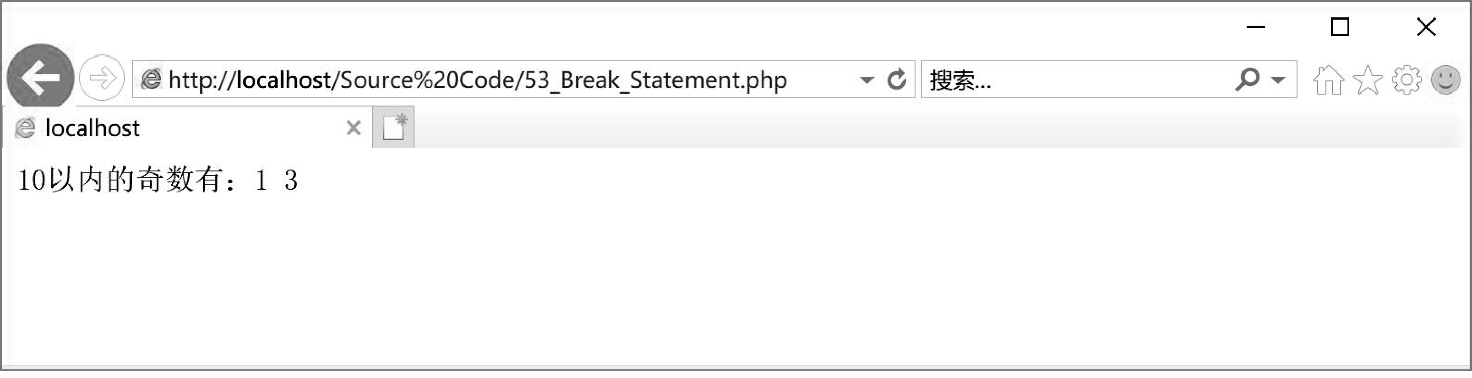The height and width of the screenshot is (378, 1472).
Task: Click the localhost tab favicon
Action: click(25, 128)
